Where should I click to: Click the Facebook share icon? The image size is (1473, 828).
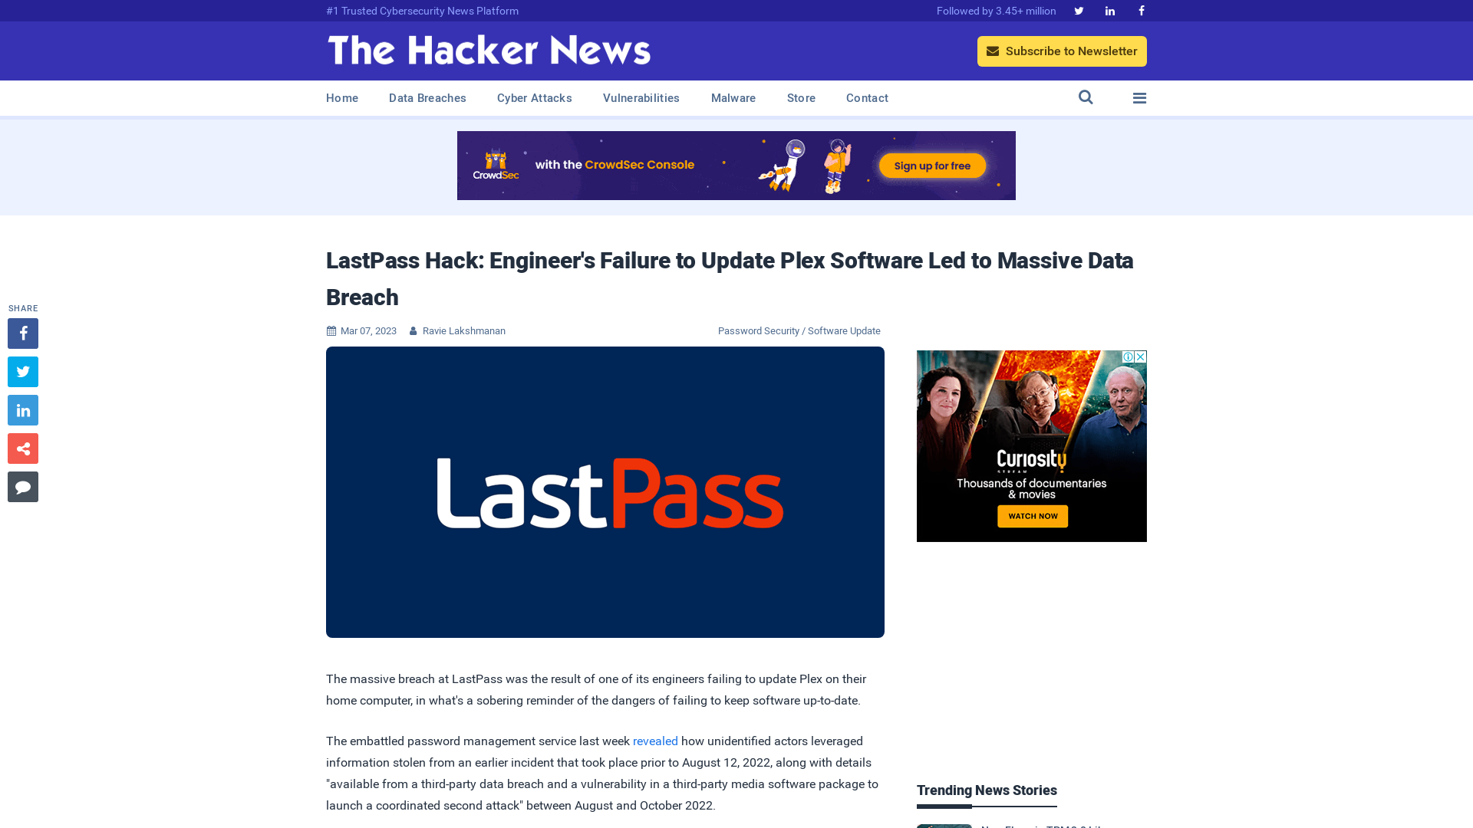[22, 333]
